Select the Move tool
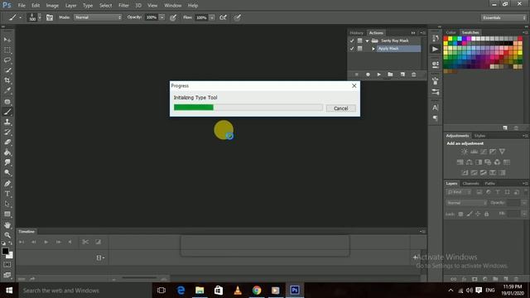The width and height of the screenshot is (530, 298). (x=7, y=40)
